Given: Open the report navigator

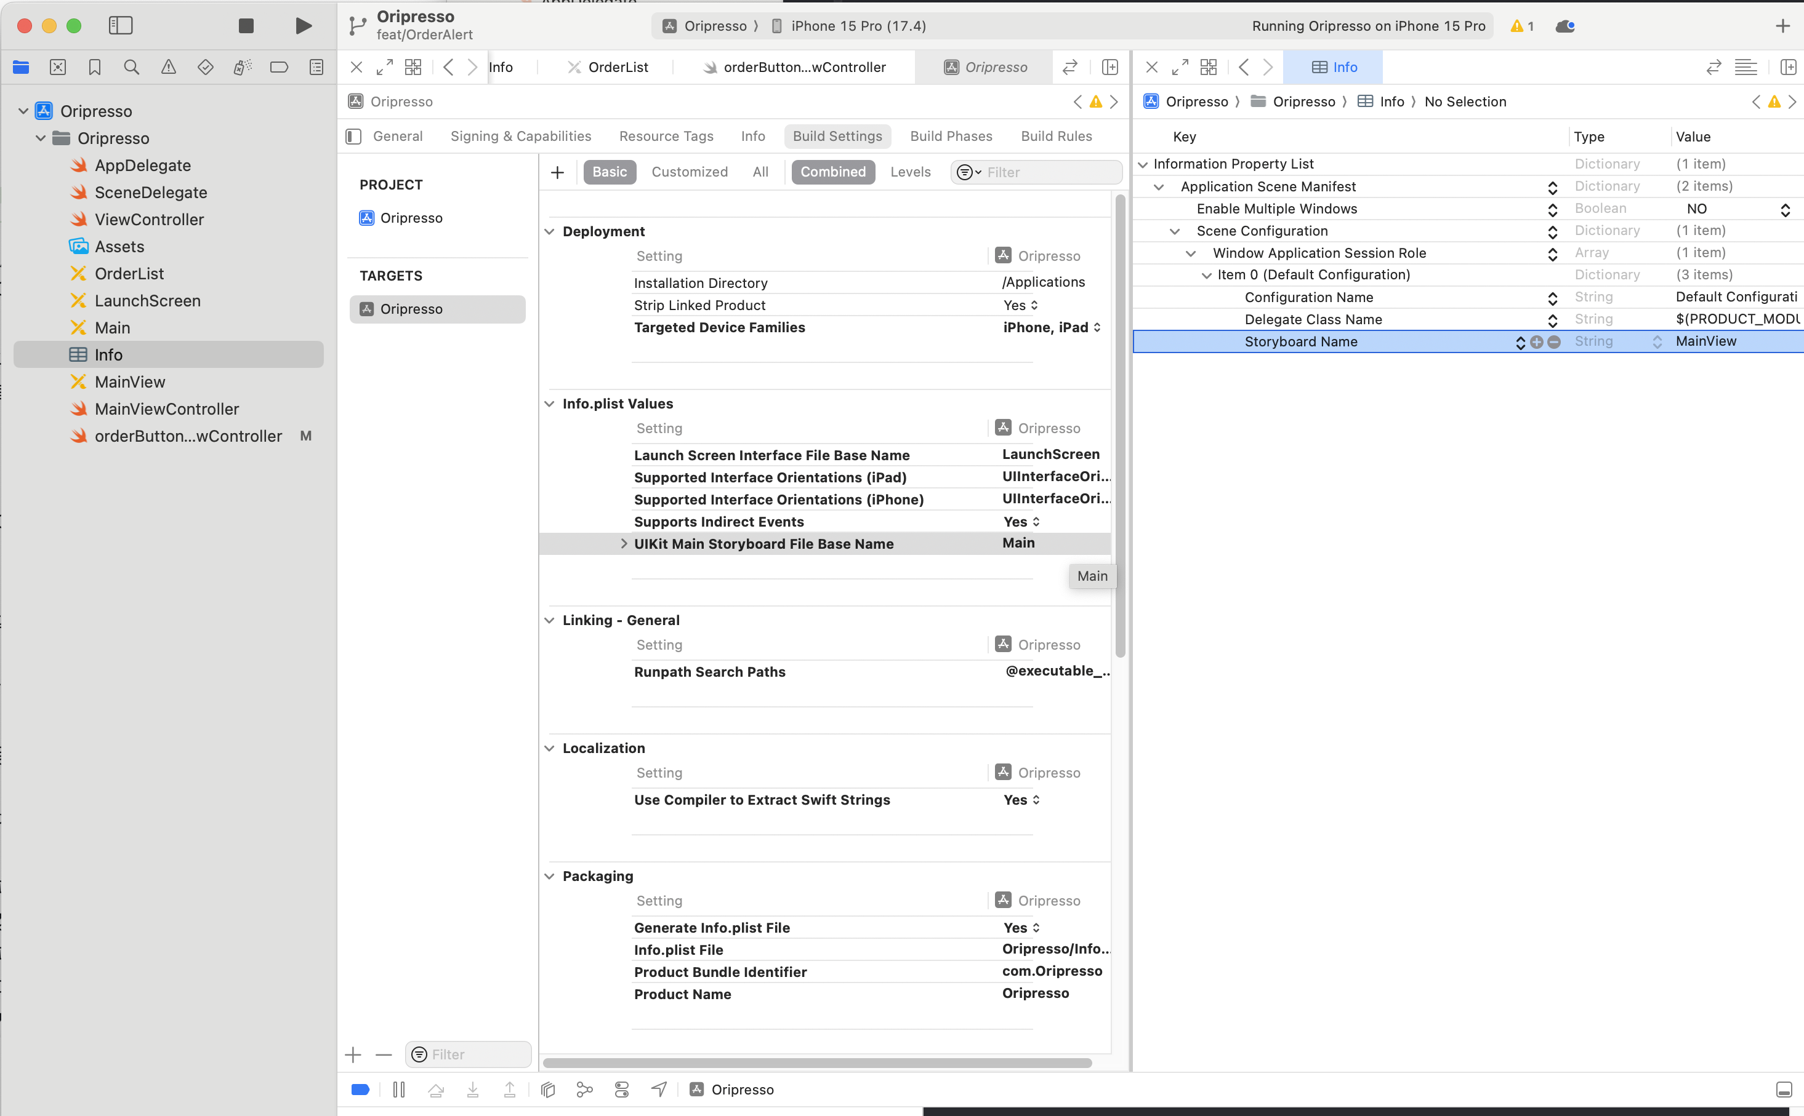Looking at the screenshot, I should tap(316, 67).
